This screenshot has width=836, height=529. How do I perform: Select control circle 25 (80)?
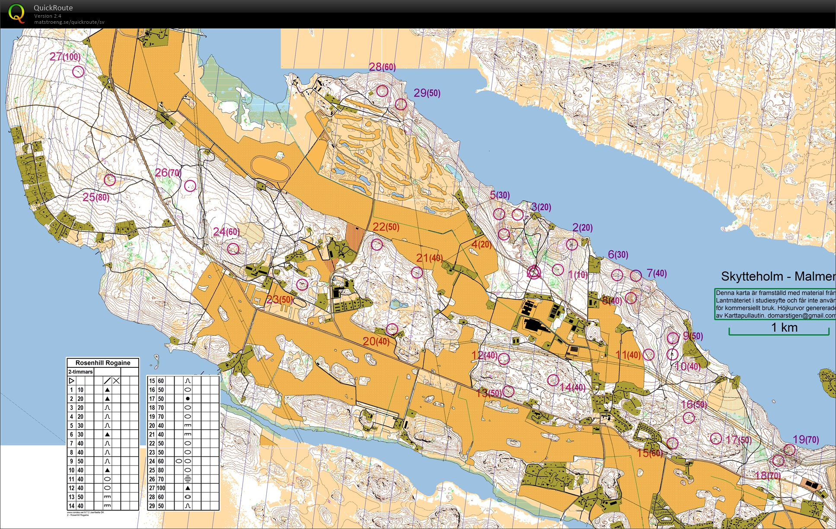click(110, 180)
